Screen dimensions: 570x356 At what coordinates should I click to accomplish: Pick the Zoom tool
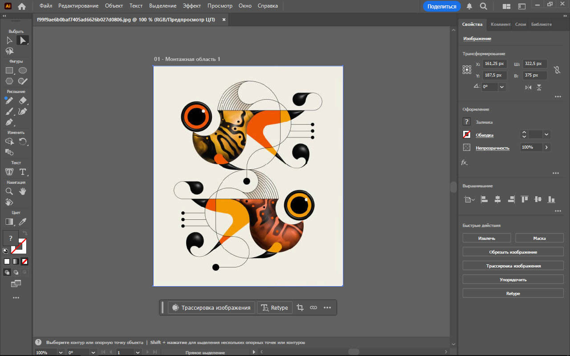coord(9,191)
